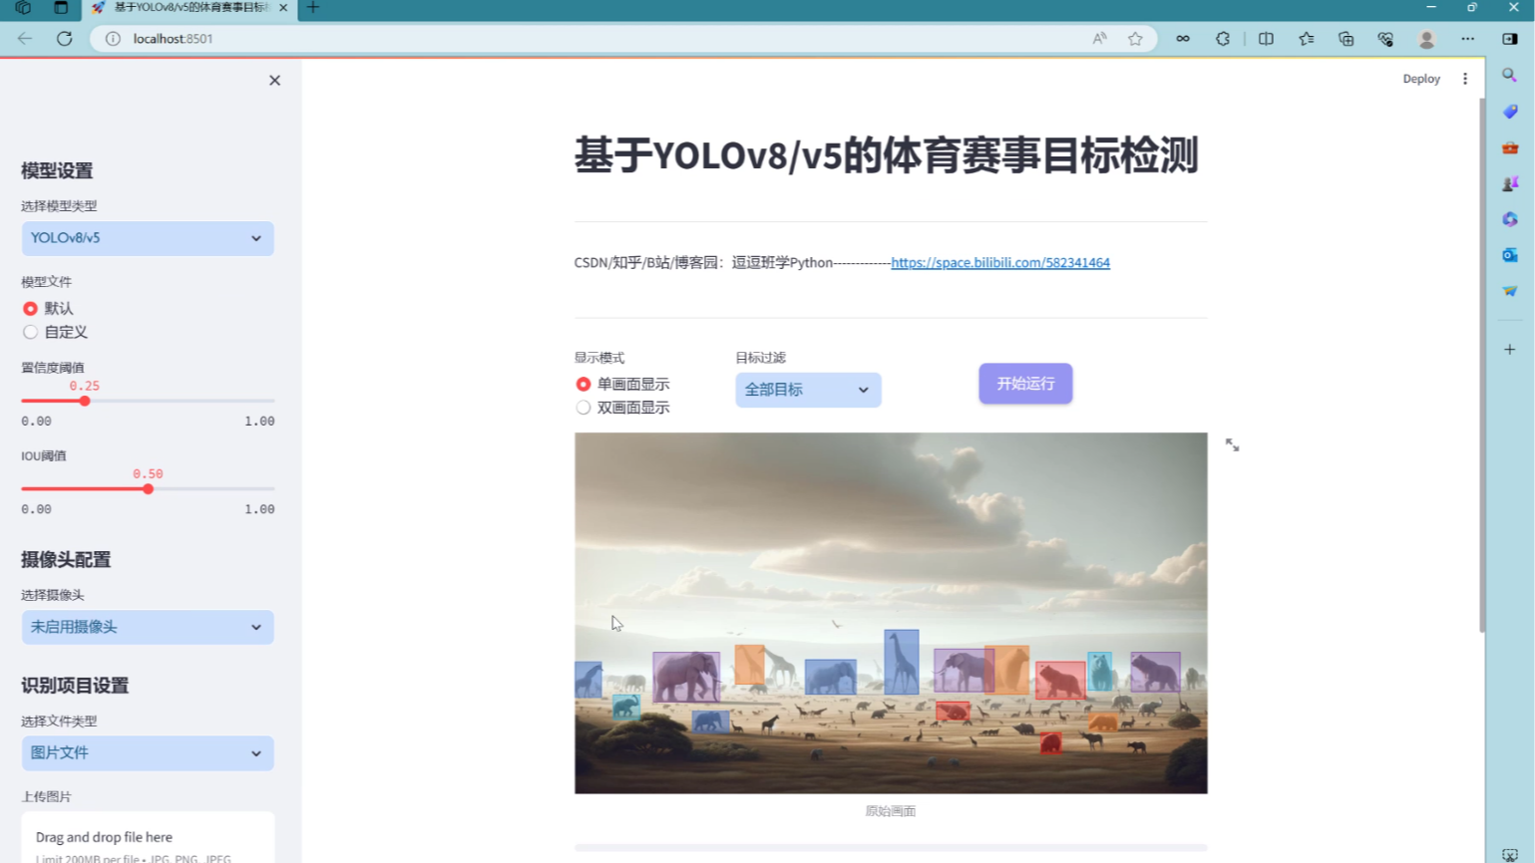Close the Streamlit sidebar panel

pos(274,81)
